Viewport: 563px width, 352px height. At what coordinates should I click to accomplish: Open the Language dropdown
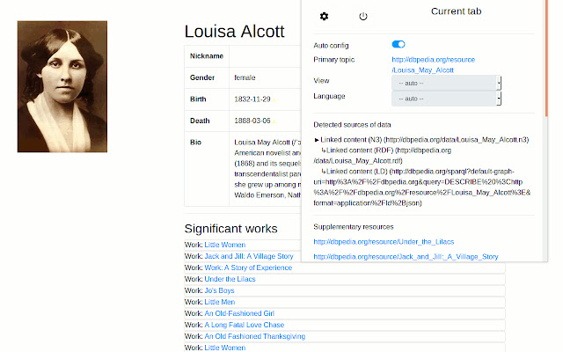[446, 99]
